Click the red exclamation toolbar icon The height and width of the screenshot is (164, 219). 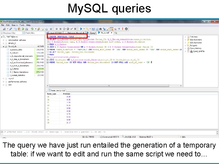coord(123,29)
